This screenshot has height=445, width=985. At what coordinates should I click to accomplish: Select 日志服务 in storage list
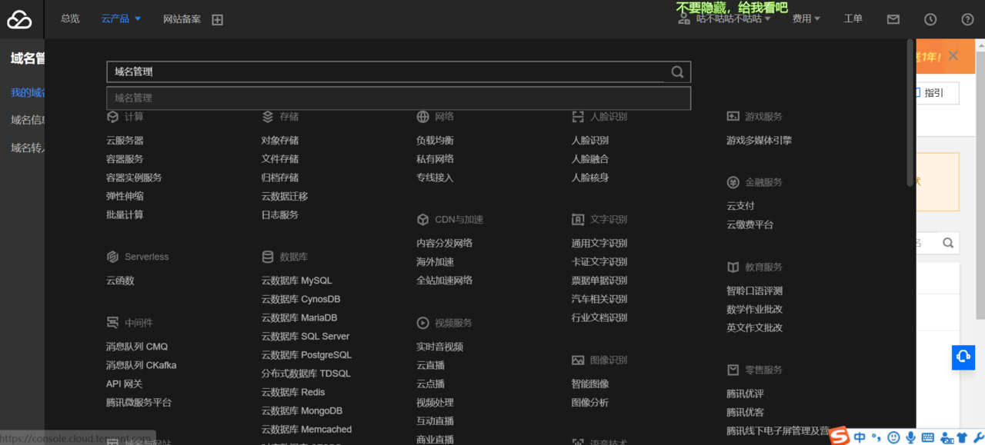pos(280,215)
